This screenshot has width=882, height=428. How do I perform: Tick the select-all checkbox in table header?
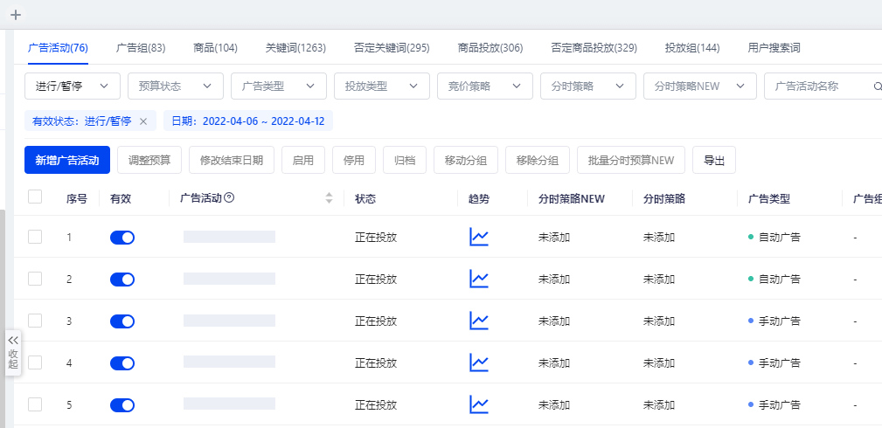click(35, 197)
